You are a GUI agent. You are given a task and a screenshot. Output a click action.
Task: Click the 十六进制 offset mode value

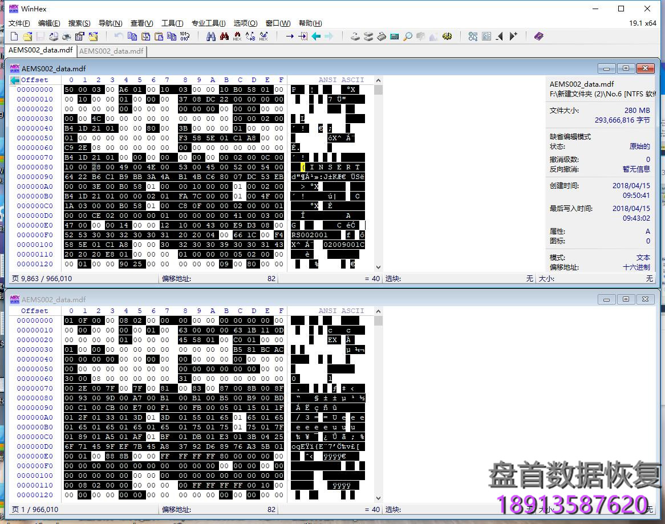(636, 267)
